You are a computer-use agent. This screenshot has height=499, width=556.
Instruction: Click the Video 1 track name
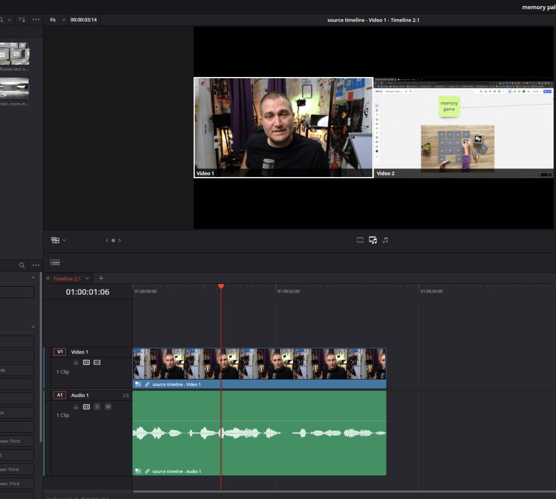[79, 352]
